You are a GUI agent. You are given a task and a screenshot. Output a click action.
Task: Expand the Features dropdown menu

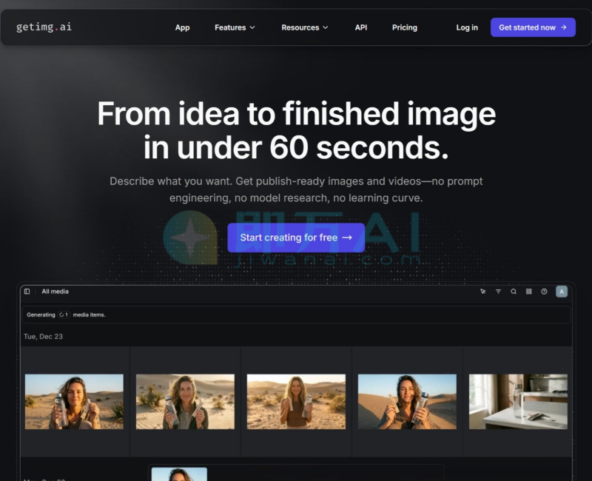click(x=235, y=27)
